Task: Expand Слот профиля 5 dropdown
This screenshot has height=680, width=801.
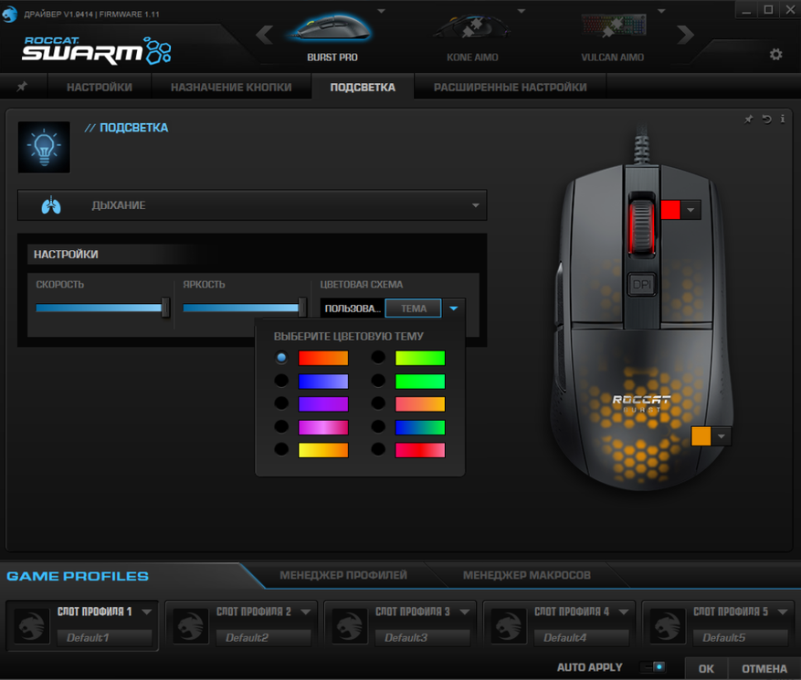Action: click(x=783, y=612)
